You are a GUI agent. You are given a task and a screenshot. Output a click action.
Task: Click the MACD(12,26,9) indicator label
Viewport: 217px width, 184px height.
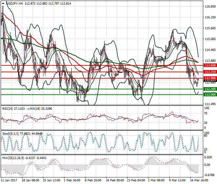tap(13, 158)
